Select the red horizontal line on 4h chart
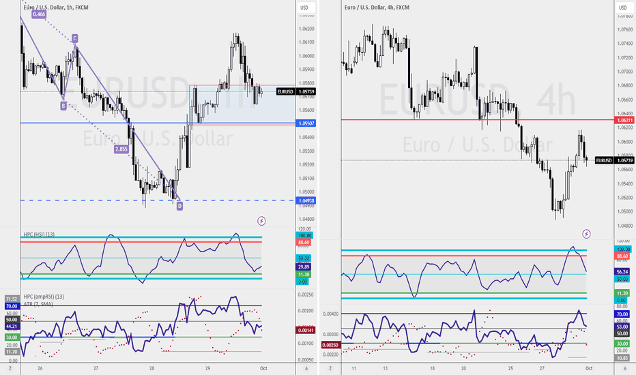The image size is (636, 375). 477,119
